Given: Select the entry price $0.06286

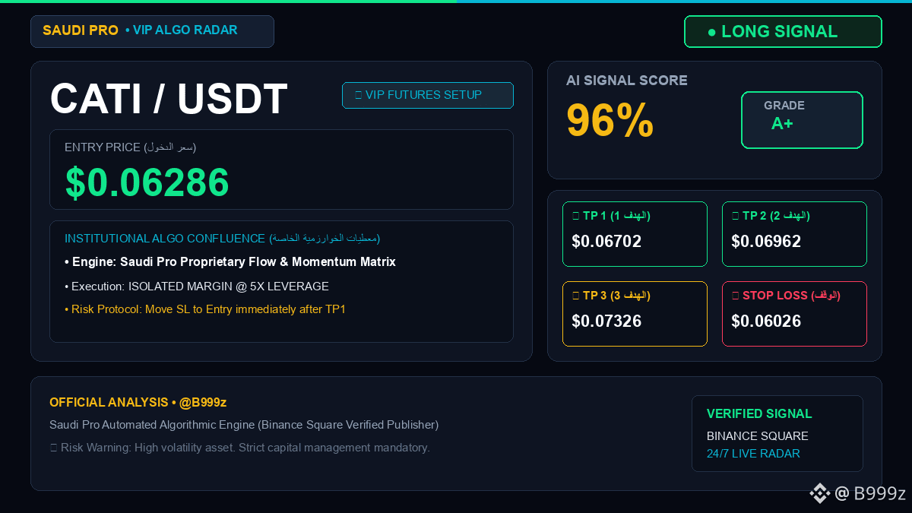Looking at the screenshot, I should pos(147,182).
